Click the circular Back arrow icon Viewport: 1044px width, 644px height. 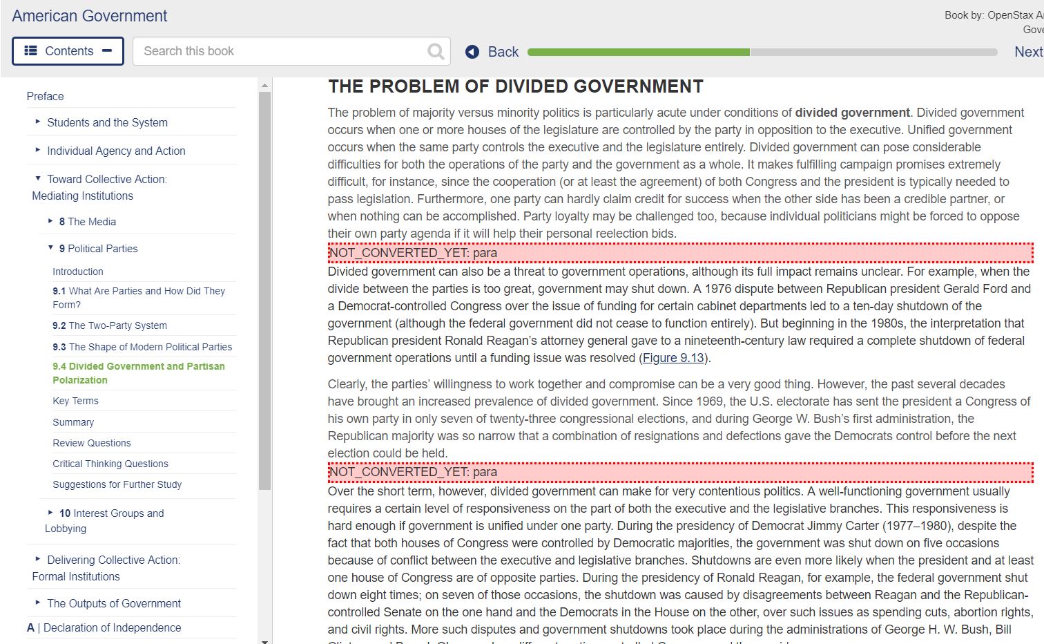tap(471, 51)
